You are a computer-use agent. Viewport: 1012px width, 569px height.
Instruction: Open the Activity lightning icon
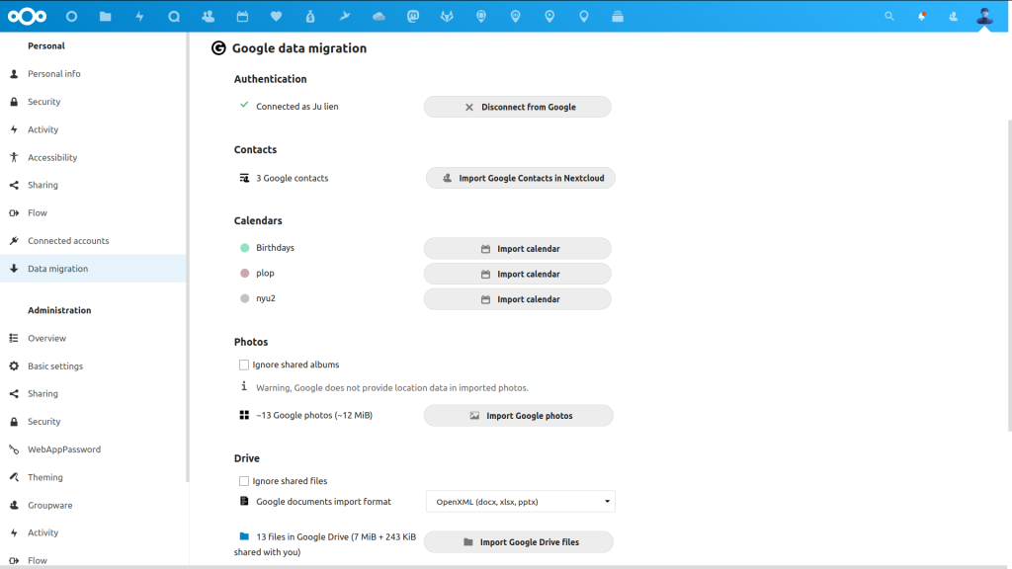coord(139,15)
